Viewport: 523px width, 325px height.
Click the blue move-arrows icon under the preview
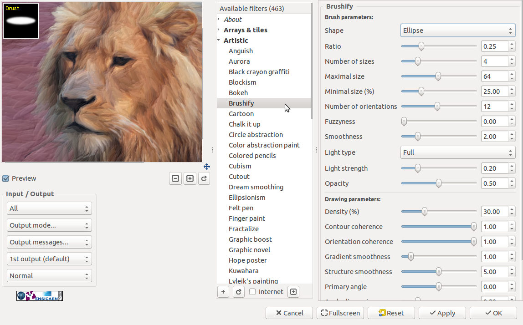pyautogui.click(x=207, y=166)
